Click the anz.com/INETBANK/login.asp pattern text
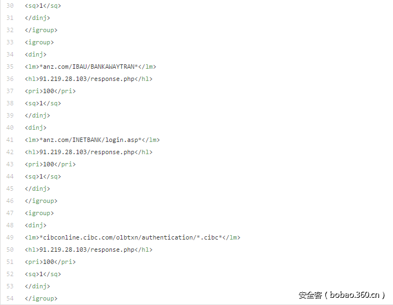Screen dimensions: 393x305 click(x=92, y=140)
